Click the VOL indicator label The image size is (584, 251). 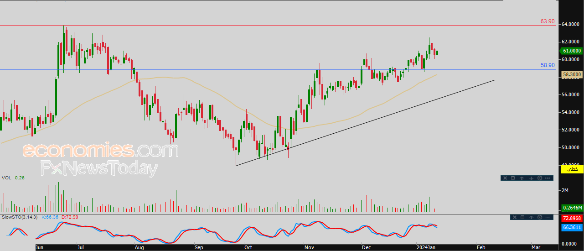click(x=6, y=178)
